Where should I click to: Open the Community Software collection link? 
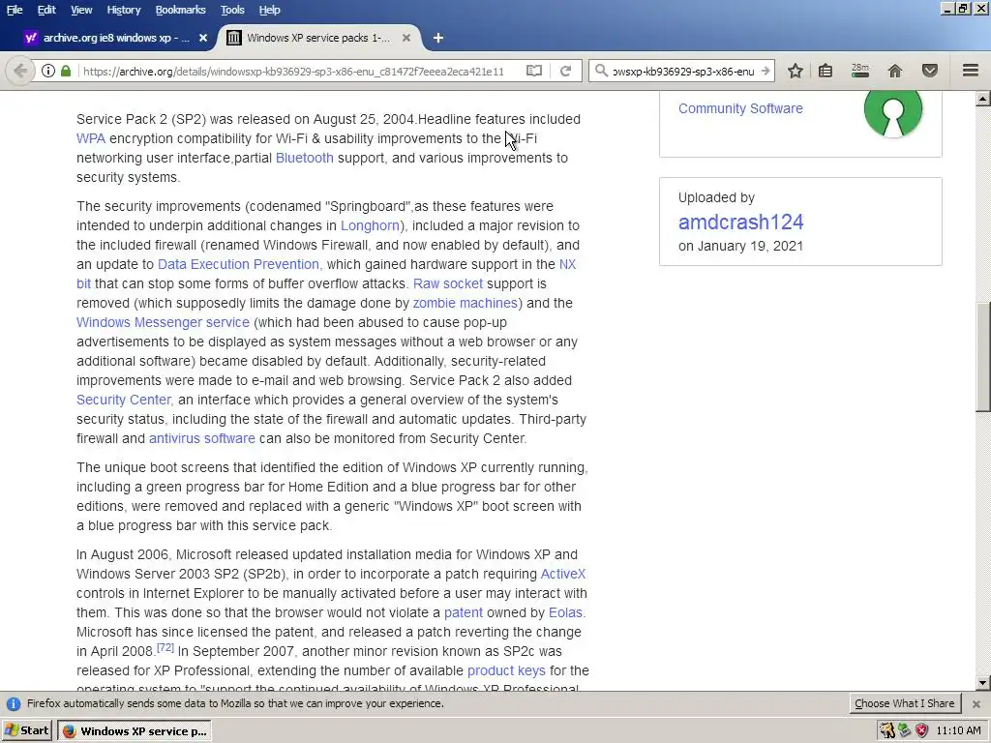(x=740, y=108)
